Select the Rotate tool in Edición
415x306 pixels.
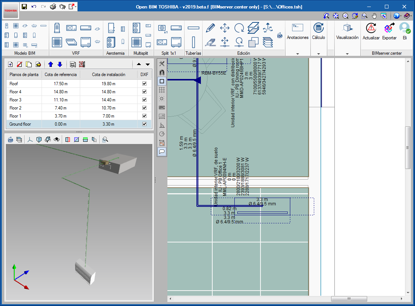[239, 28]
